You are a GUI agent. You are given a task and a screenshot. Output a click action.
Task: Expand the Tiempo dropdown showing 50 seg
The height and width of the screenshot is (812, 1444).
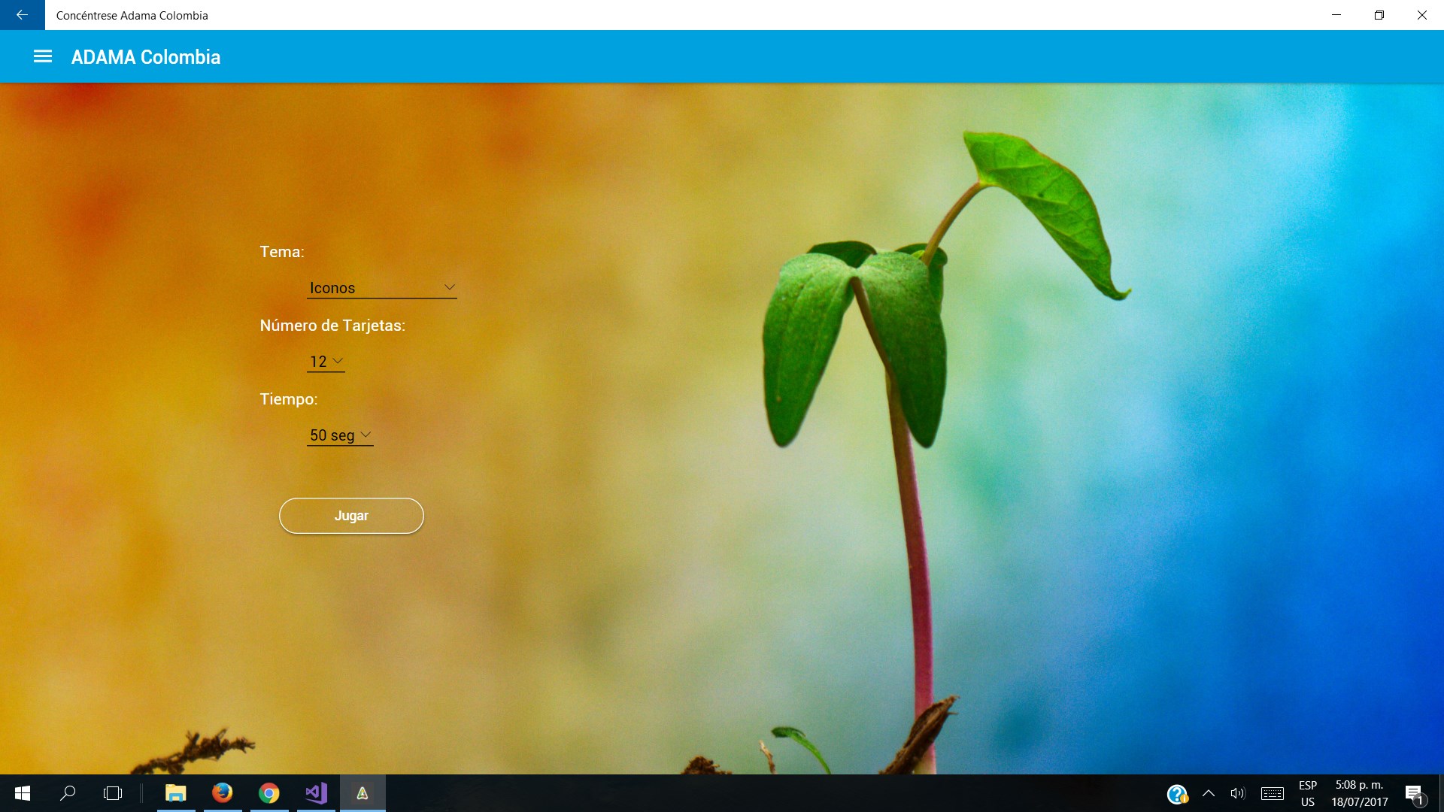tap(340, 435)
